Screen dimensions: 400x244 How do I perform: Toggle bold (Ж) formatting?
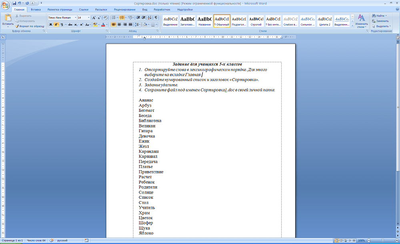pyautogui.click(x=50, y=24)
